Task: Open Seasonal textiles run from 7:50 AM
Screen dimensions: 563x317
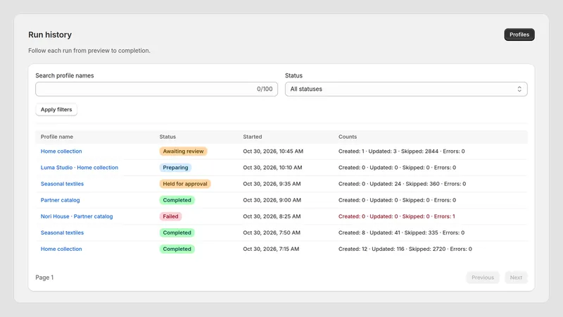Action: 62,232
